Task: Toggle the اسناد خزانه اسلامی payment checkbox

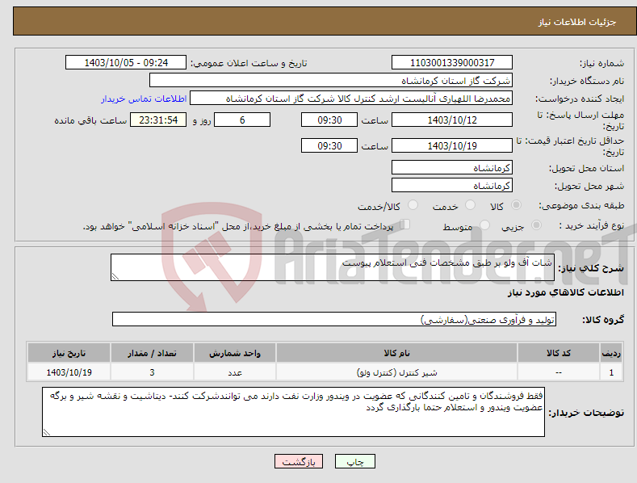Action: (405, 225)
